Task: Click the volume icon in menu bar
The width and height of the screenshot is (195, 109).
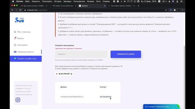Action: coord(125,1)
